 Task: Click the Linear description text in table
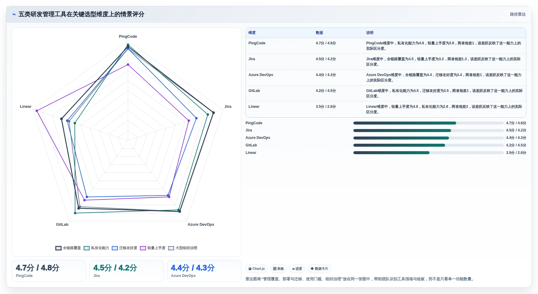point(444,109)
